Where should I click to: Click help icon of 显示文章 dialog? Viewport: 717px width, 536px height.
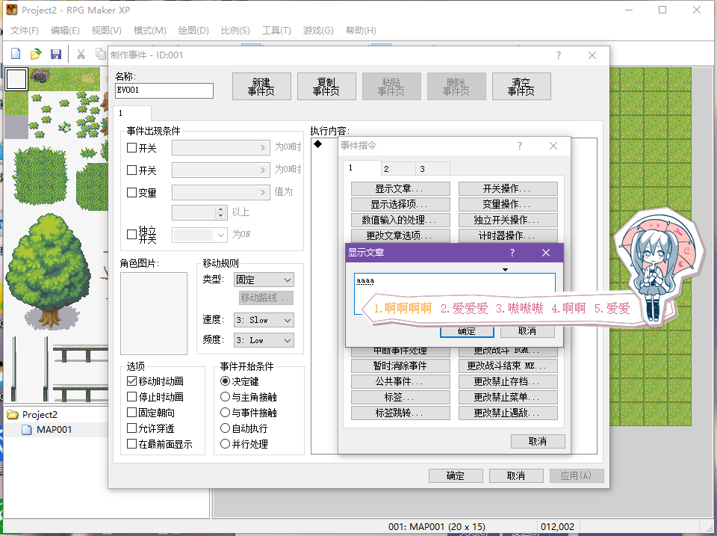(x=512, y=253)
